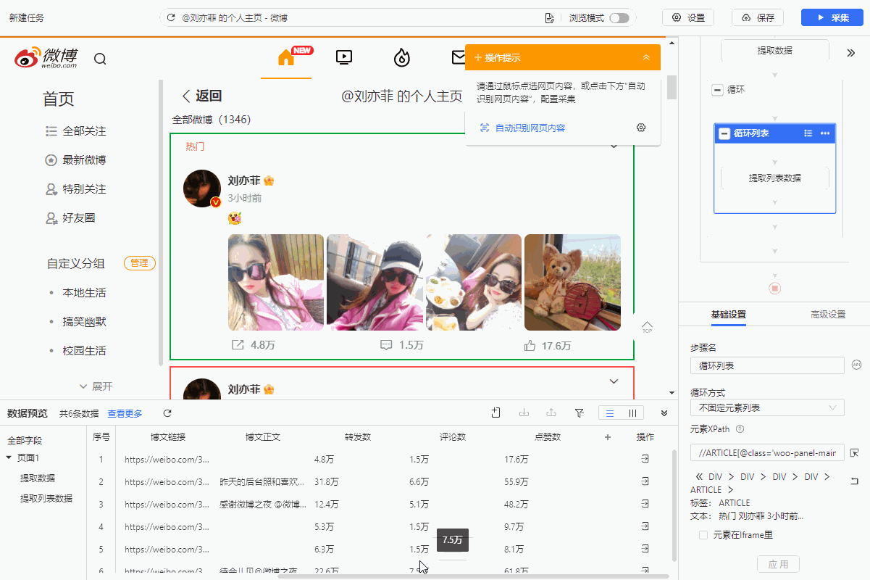Switch to the 基础设置 tab

[728, 315]
